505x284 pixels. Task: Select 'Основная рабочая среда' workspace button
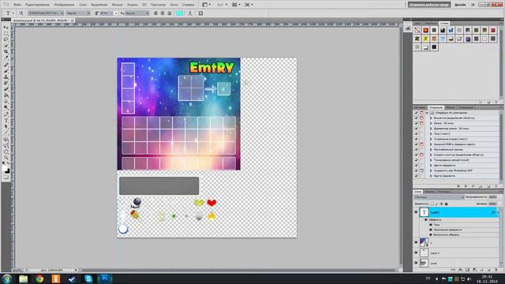click(429, 5)
